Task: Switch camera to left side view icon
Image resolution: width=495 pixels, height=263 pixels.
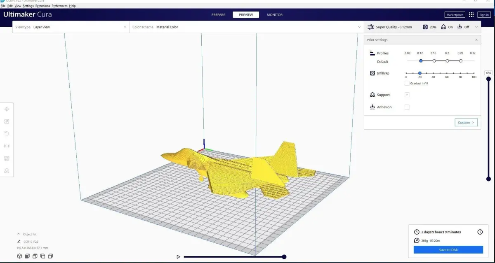Action: point(43,256)
